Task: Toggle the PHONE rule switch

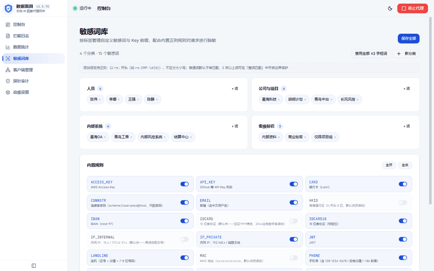Action: (403, 258)
